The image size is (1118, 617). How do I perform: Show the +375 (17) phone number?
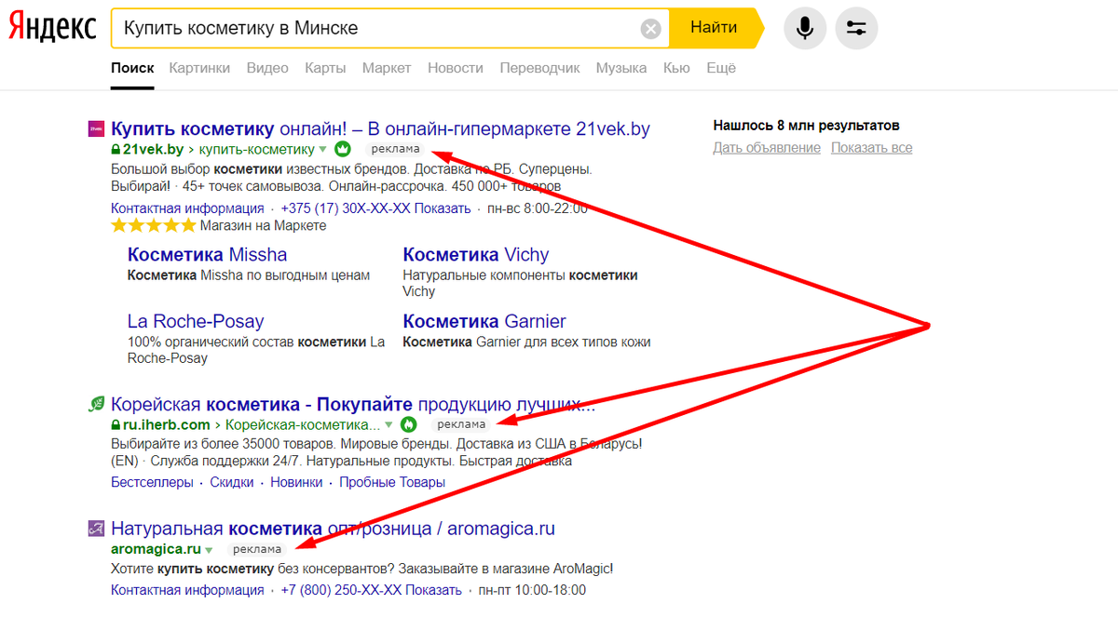[x=375, y=208]
